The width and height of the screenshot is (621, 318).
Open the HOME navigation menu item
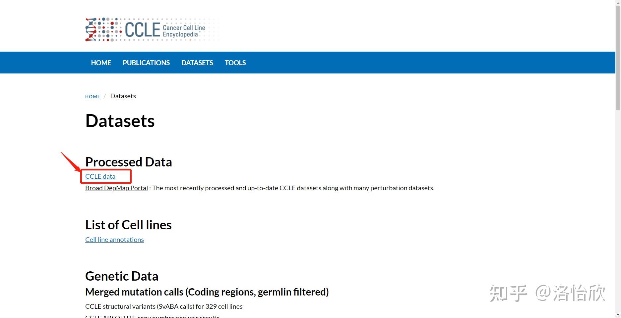point(101,63)
